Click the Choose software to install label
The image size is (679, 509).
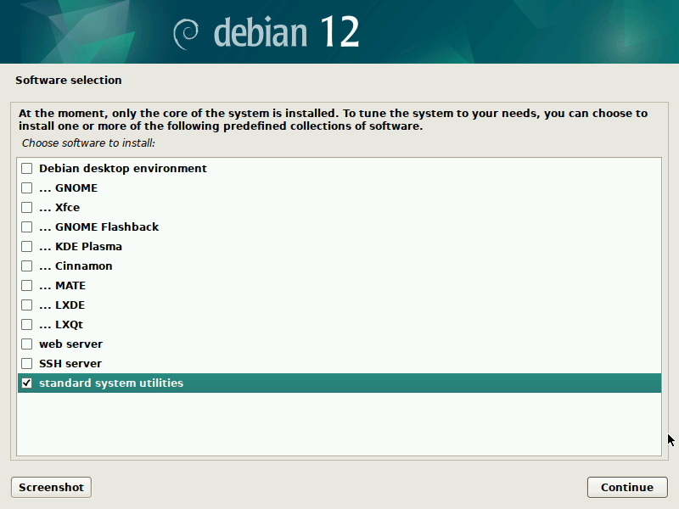point(87,143)
